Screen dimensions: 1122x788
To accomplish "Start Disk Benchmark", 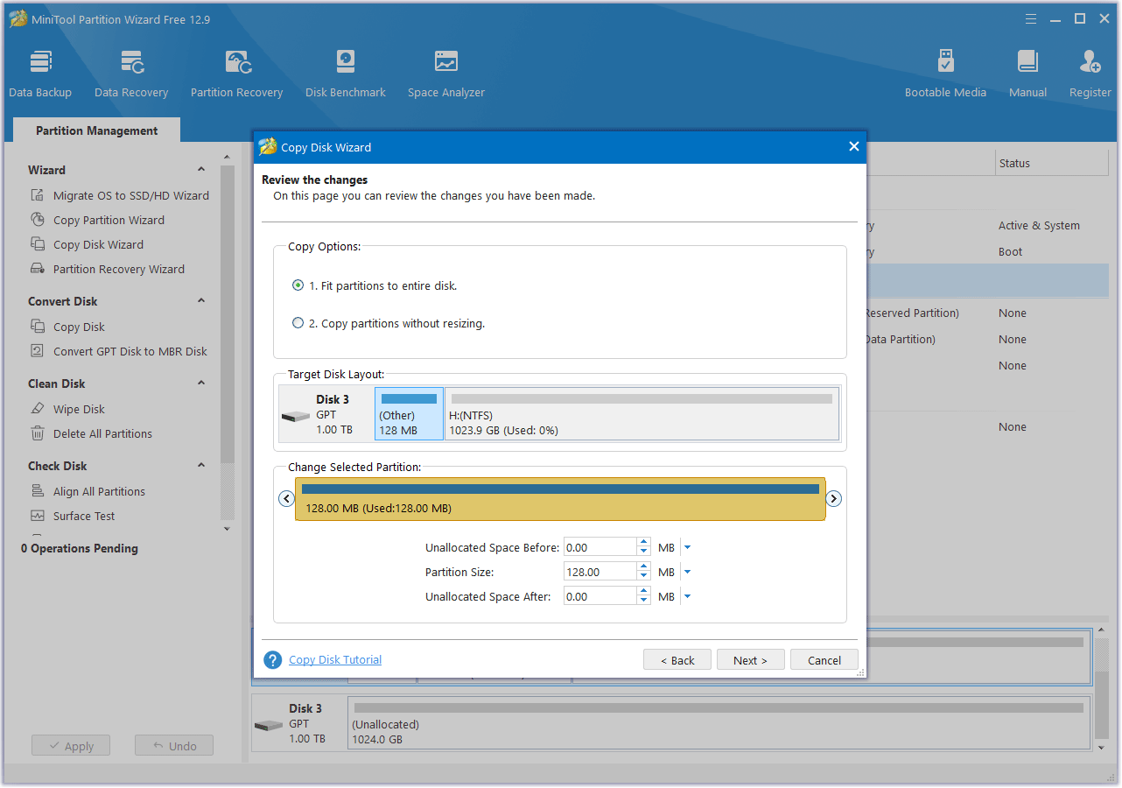I will (346, 74).
